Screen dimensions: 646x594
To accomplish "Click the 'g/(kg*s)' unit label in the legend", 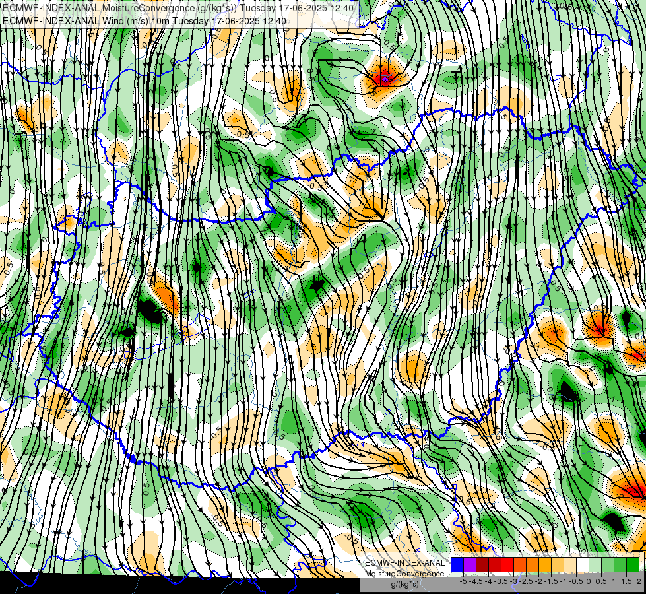I will (x=405, y=585).
